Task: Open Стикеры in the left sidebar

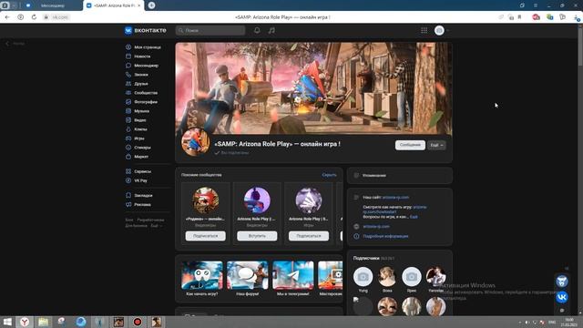Action: tap(142, 148)
